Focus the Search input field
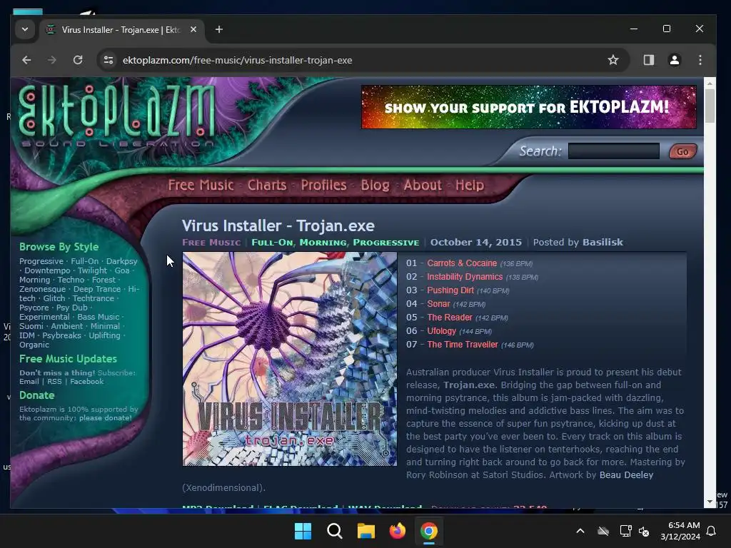731x548 pixels. [613, 151]
